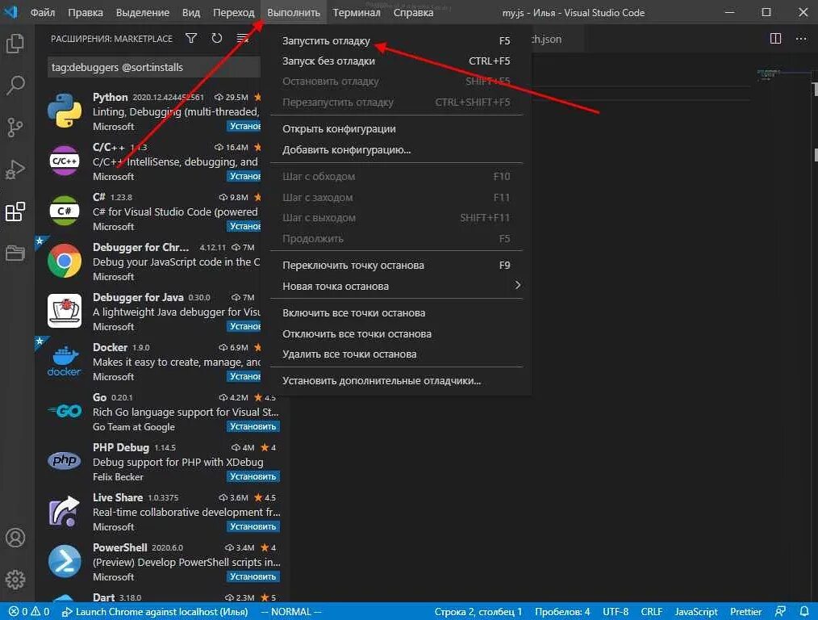Open the Правка menu
Viewport: 818px width, 620px height.
[x=86, y=13]
